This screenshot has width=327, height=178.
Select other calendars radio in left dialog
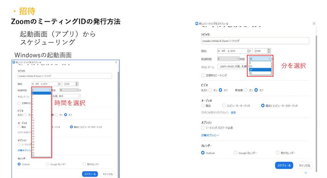click(84, 164)
